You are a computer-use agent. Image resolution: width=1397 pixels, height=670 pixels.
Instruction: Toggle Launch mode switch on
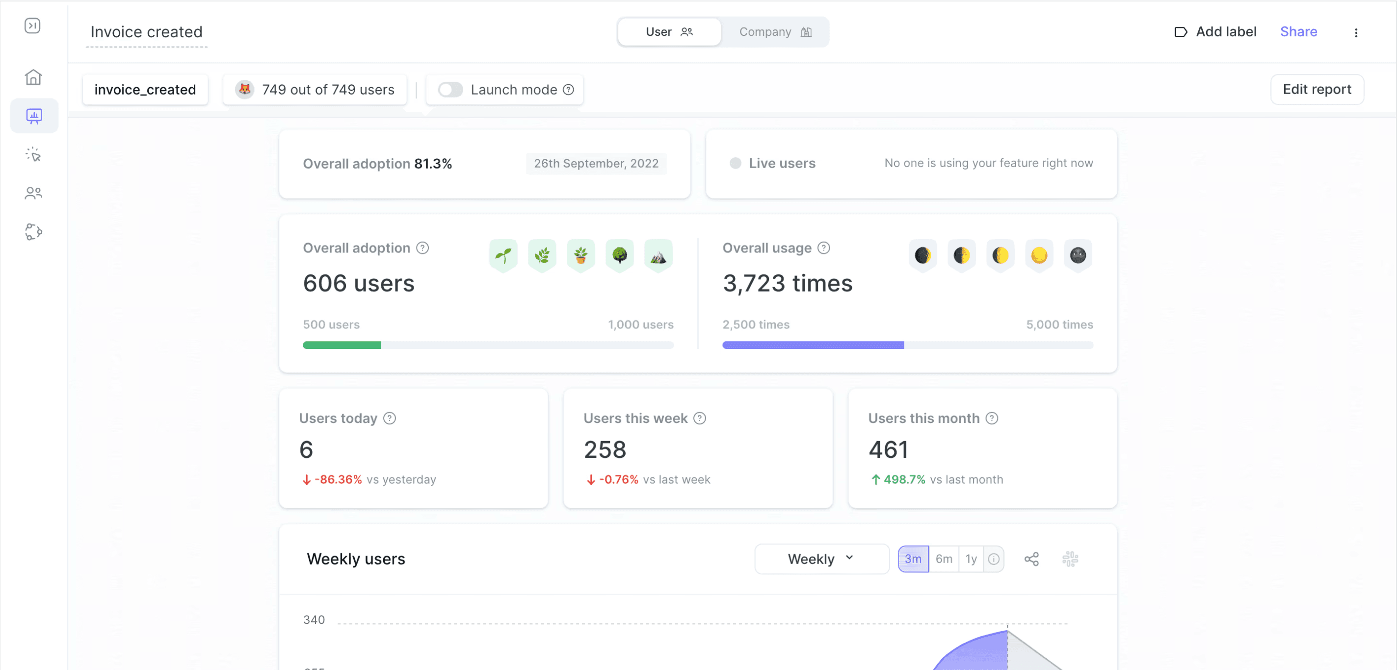coord(450,89)
